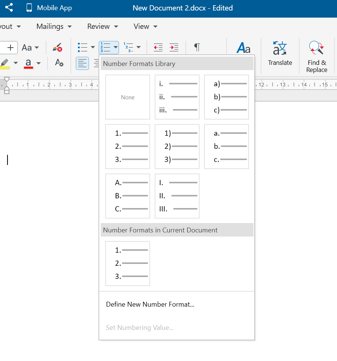Click the font size increase plus button
Viewport: 337px width, 361px height.
pos(10,48)
